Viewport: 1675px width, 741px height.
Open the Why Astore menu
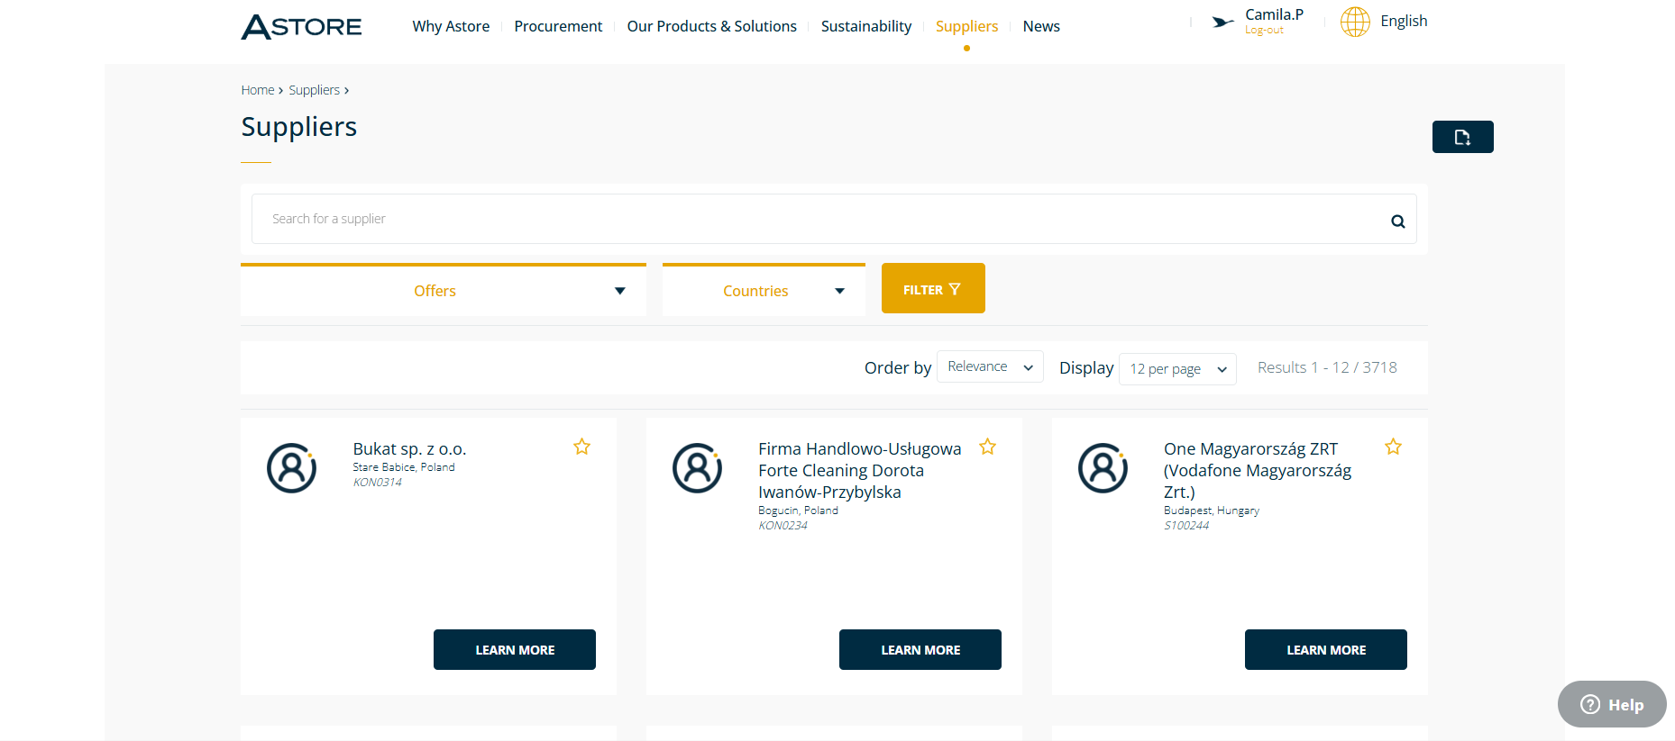451,26
